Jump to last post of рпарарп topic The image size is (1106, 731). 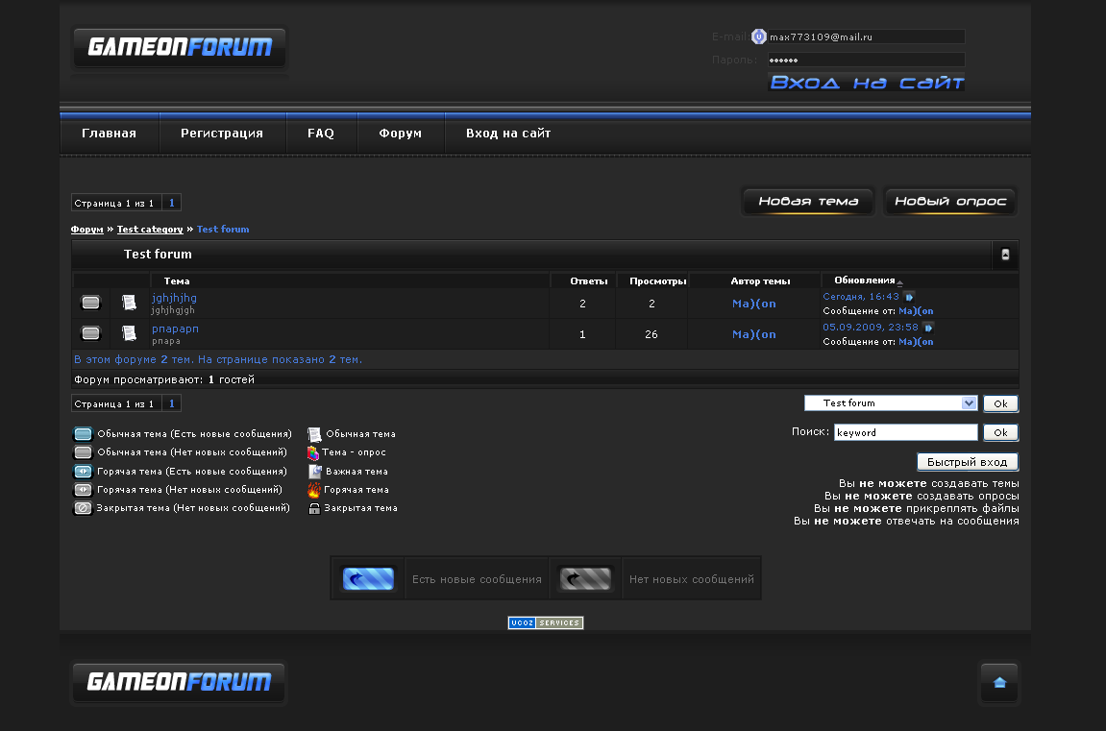(928, 328)
